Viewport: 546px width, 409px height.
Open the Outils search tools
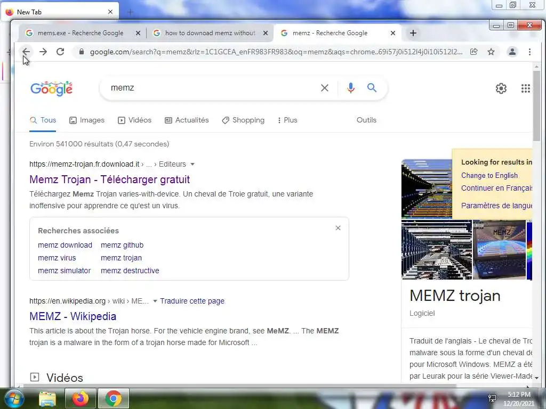[x=366, y=120]
